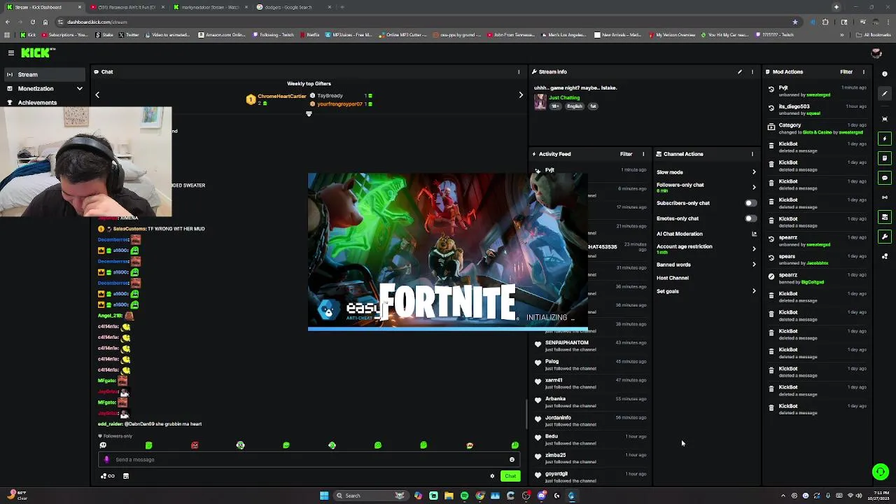Viewport: 896px width, 504px height.
Task: Click spearrz banned by BigColtgxd entry
Action: pos(817,278)
